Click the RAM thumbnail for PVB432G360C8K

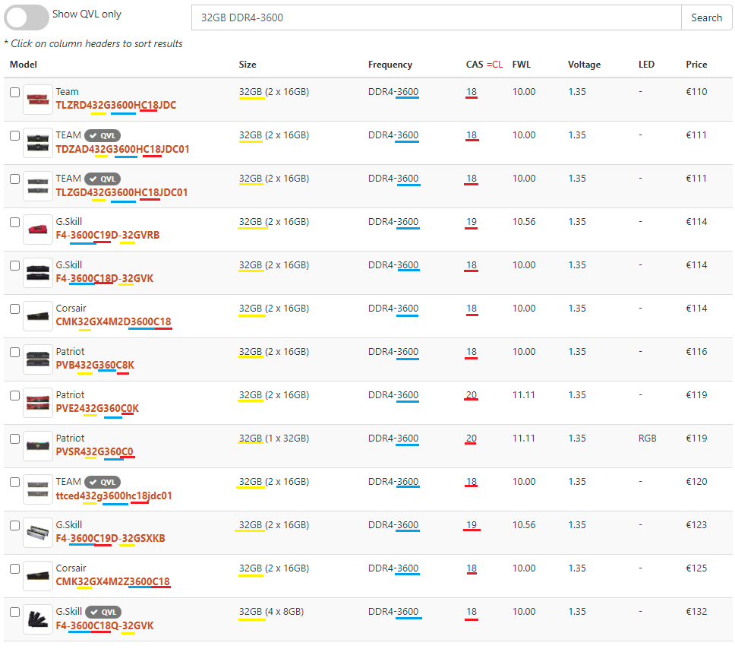tap(38, 359)
